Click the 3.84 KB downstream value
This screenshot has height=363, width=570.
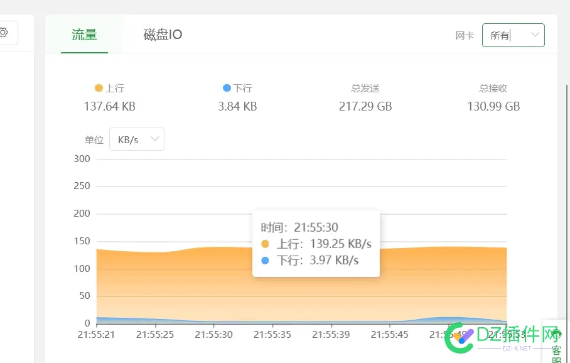(237, 107)
